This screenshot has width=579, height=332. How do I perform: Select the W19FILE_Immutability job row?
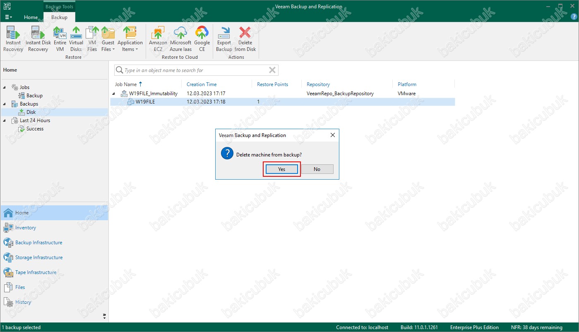[282, 94]
